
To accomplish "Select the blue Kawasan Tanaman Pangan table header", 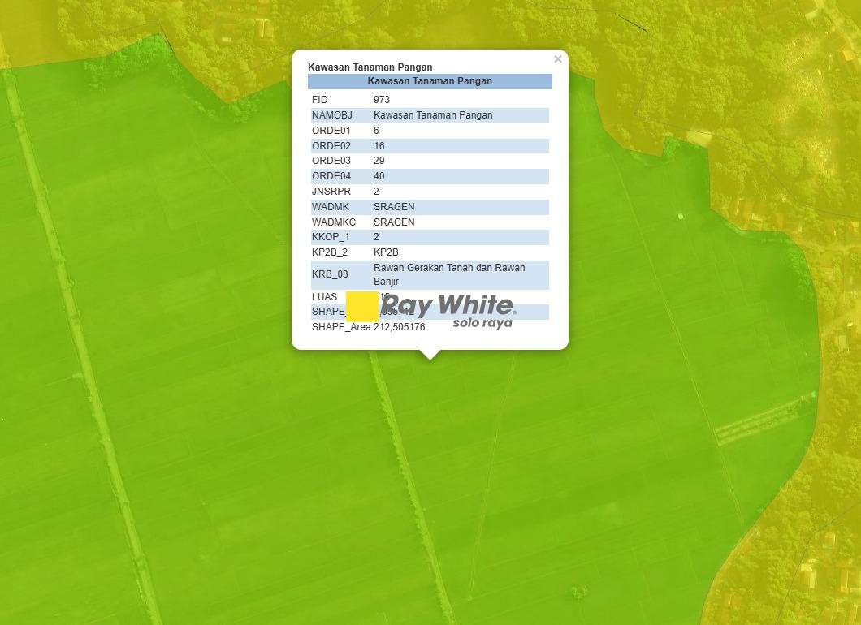I will coord(430,81).
